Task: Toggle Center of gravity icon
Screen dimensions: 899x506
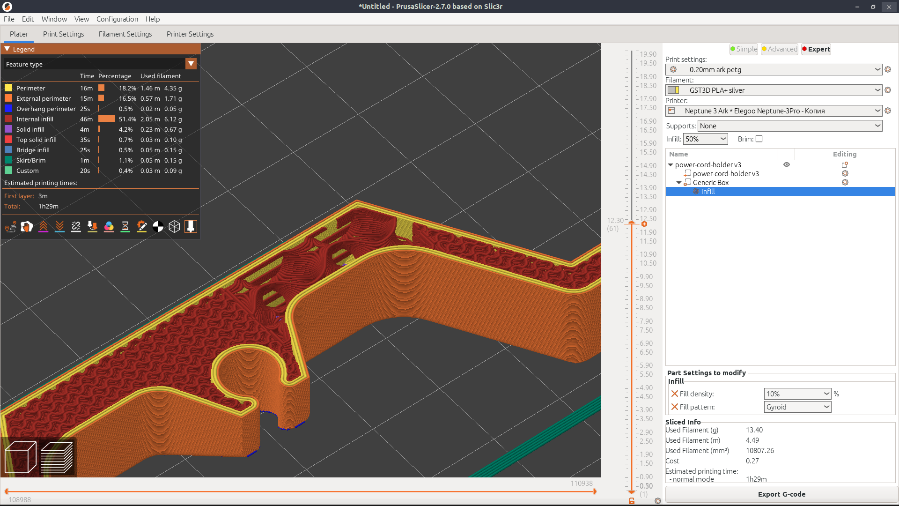Action: [158, 227]
